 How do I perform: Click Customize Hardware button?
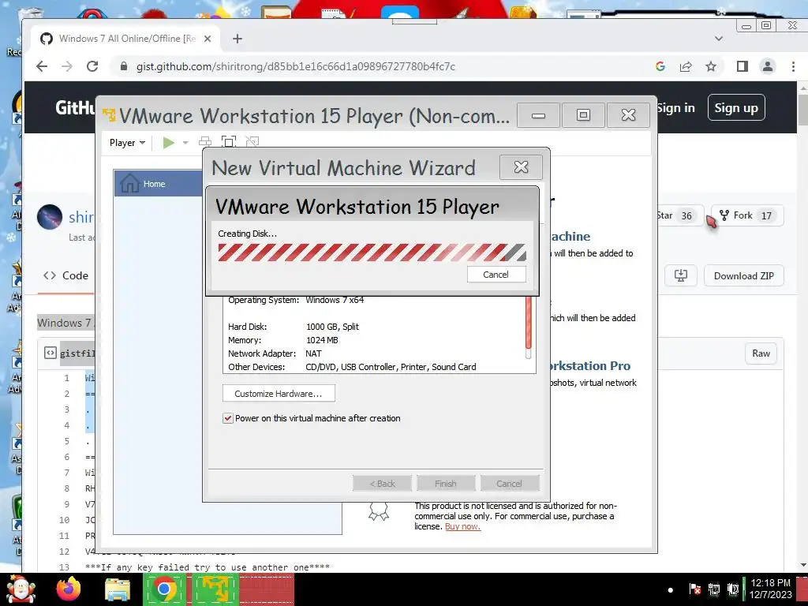point(279,394)
